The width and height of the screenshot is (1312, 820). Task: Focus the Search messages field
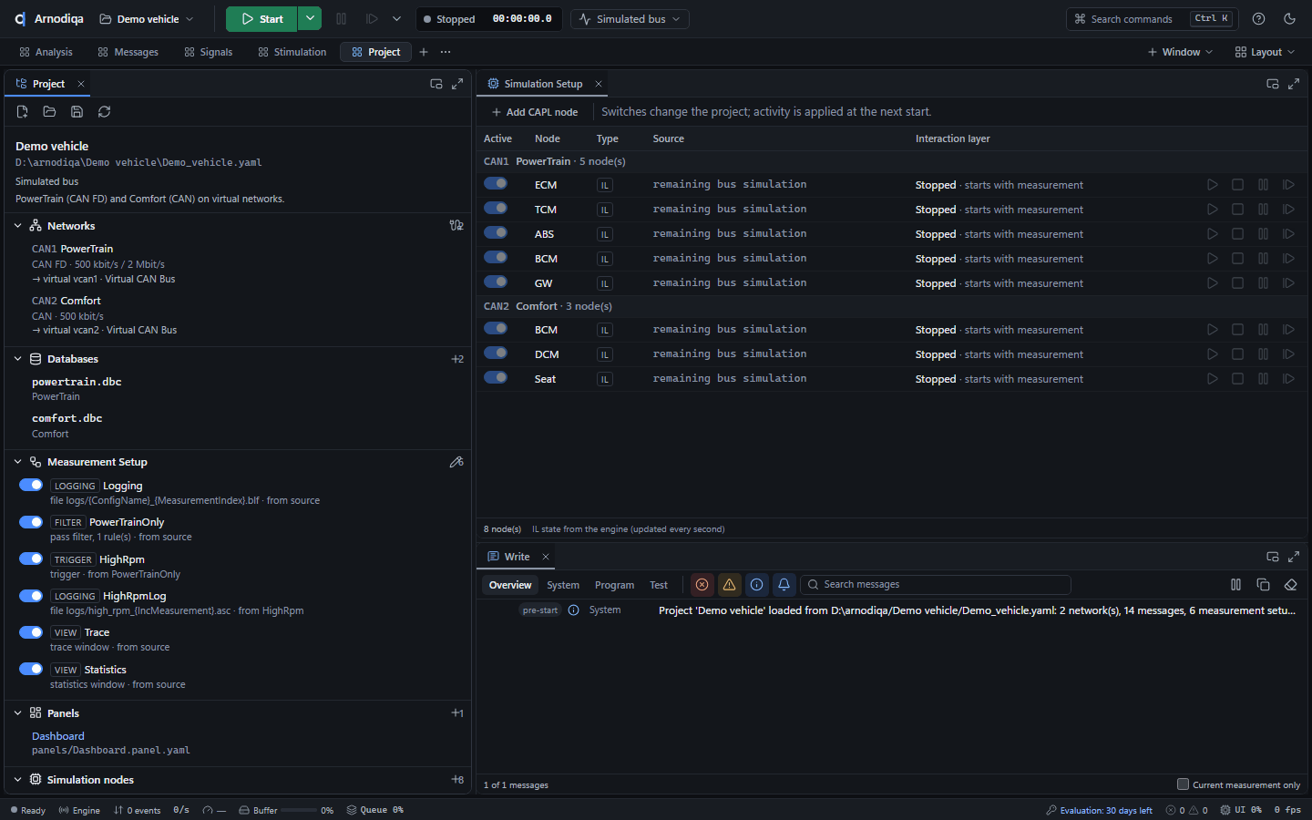click(x=936, y=585)
